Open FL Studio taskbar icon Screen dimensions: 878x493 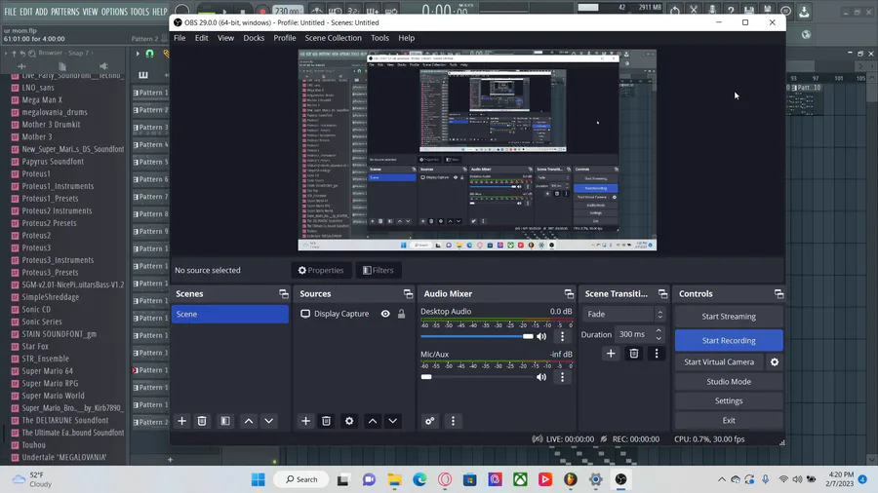(x=570, y=479)
